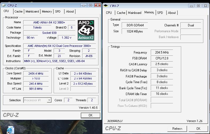Click the Revision value 'JH-E6'

point(89,56)
